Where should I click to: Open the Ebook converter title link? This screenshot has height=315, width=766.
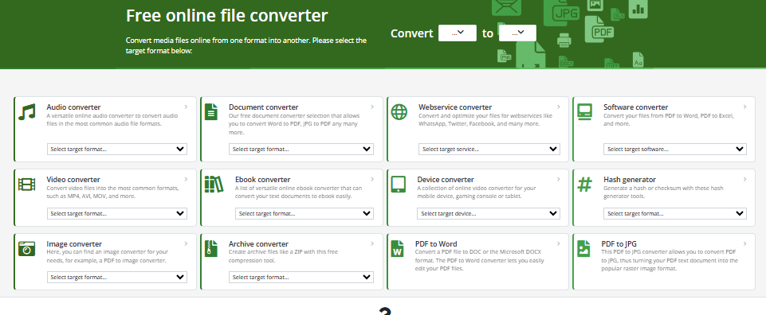tap(263, 180)
